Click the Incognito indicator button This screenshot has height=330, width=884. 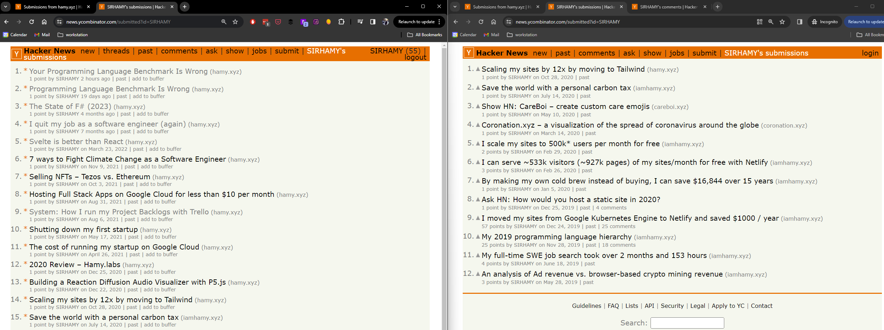click(x=825, y=22)
